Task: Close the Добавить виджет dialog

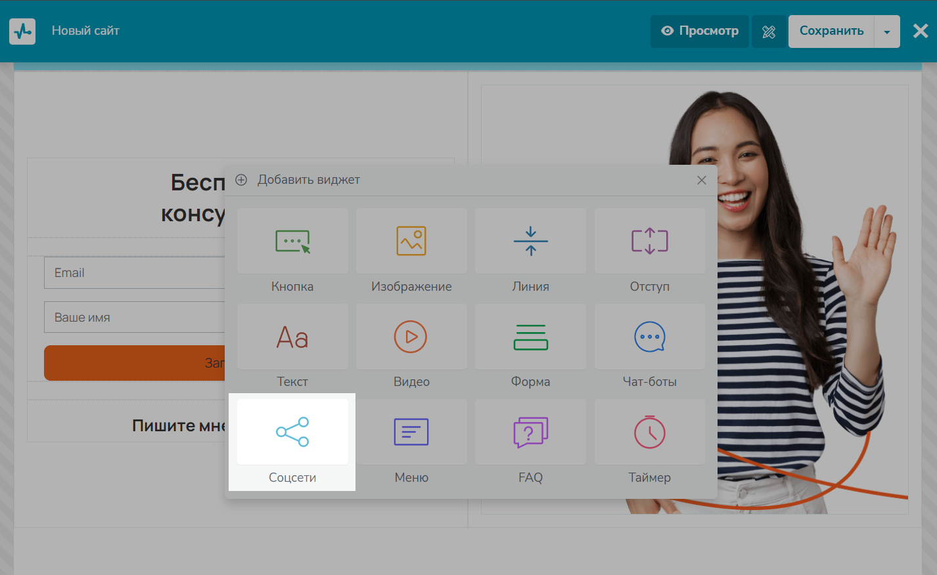Action: tap(701, 181)
